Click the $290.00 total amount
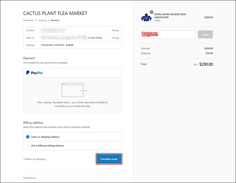 click(206, 64)
